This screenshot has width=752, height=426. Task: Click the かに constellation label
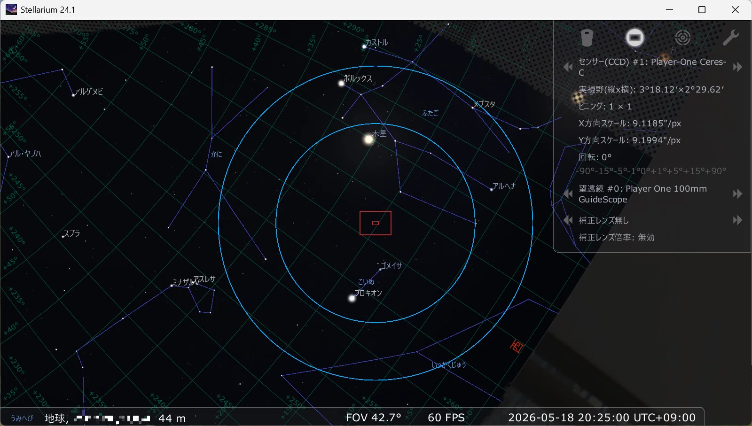pyautogui.click(x=217, y=154)
